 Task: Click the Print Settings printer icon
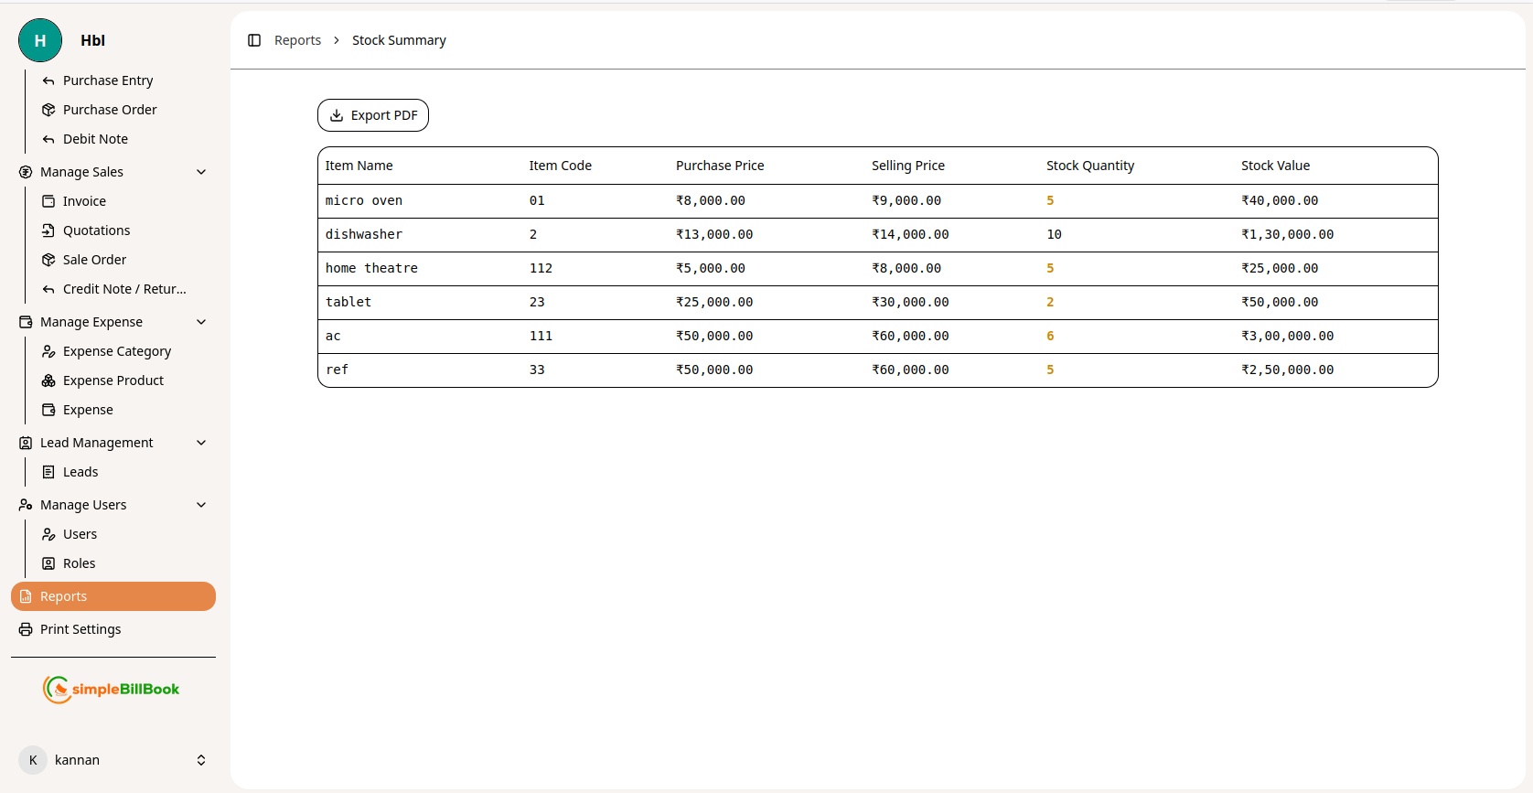26,629
